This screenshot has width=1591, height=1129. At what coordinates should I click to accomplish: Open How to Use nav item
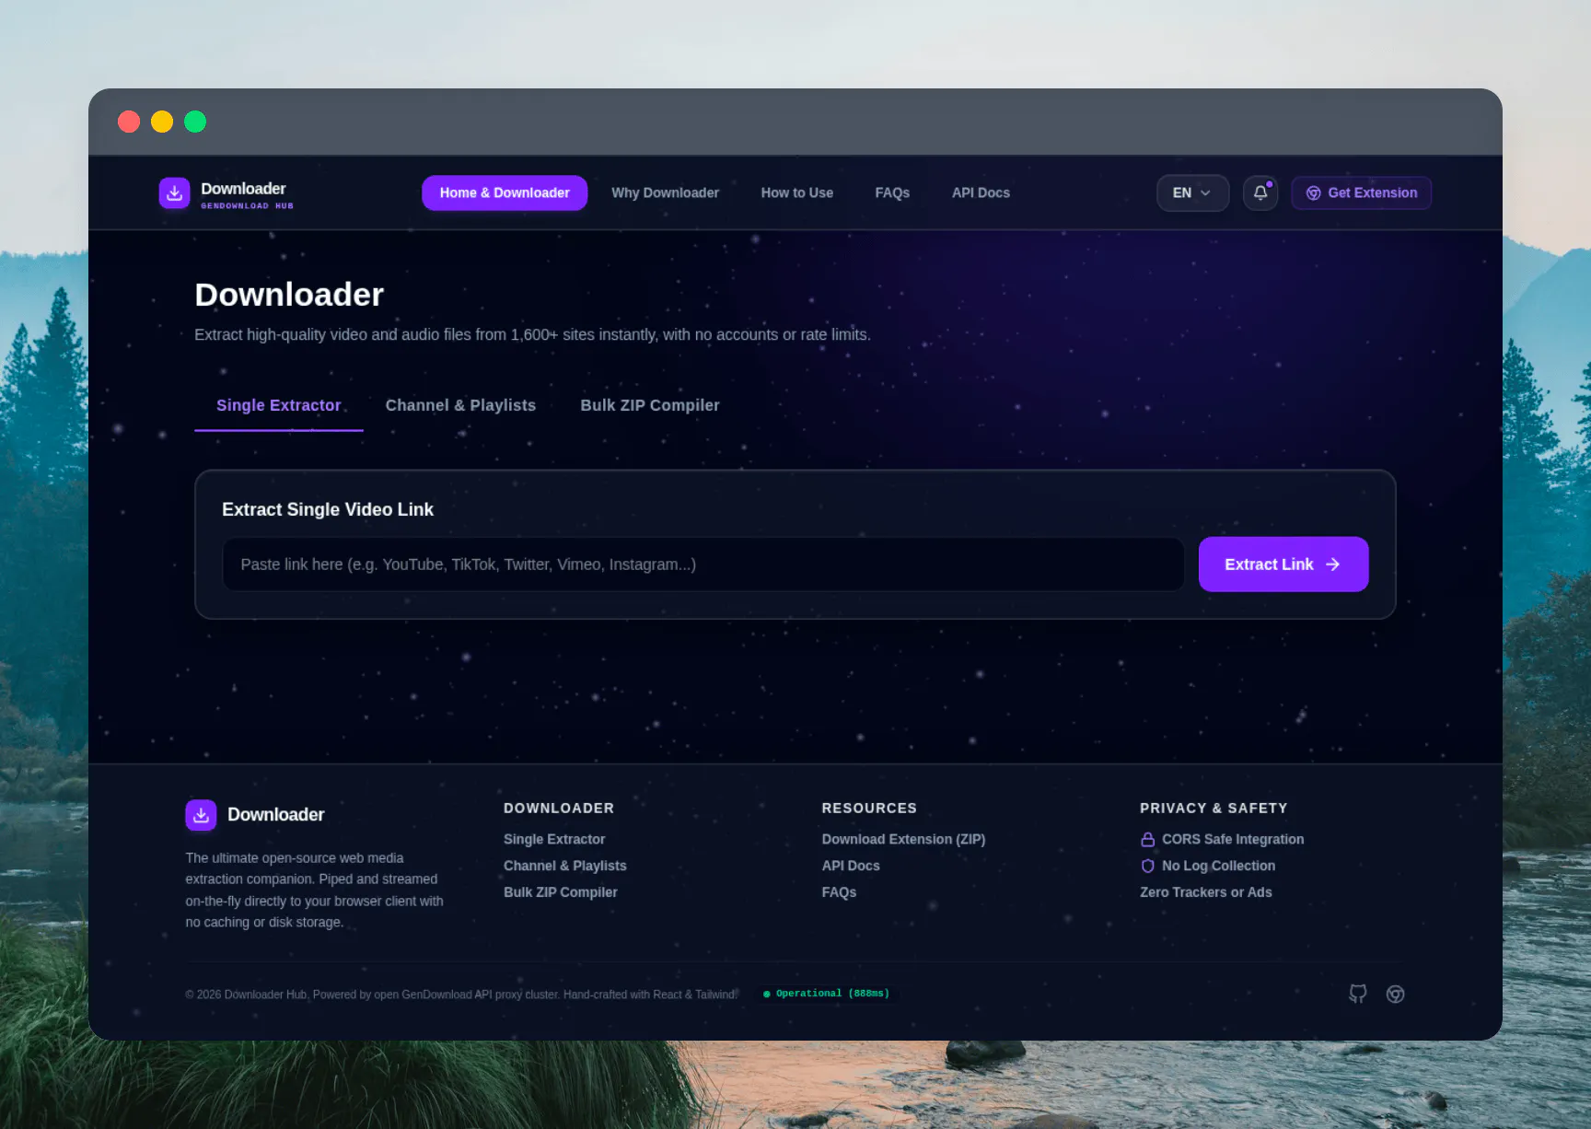pyautogui.click(x=796, y=192)
